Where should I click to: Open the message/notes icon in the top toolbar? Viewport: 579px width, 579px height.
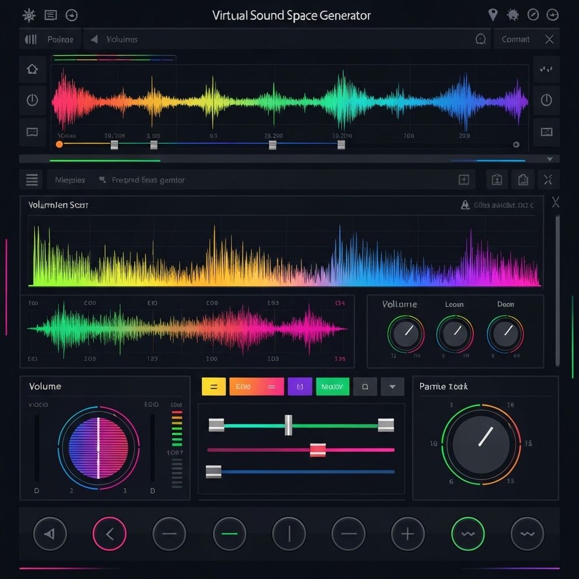[x=51, y=15]
